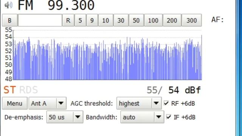Open the Menu button
The image size is (242, 136).
(15, 103)
